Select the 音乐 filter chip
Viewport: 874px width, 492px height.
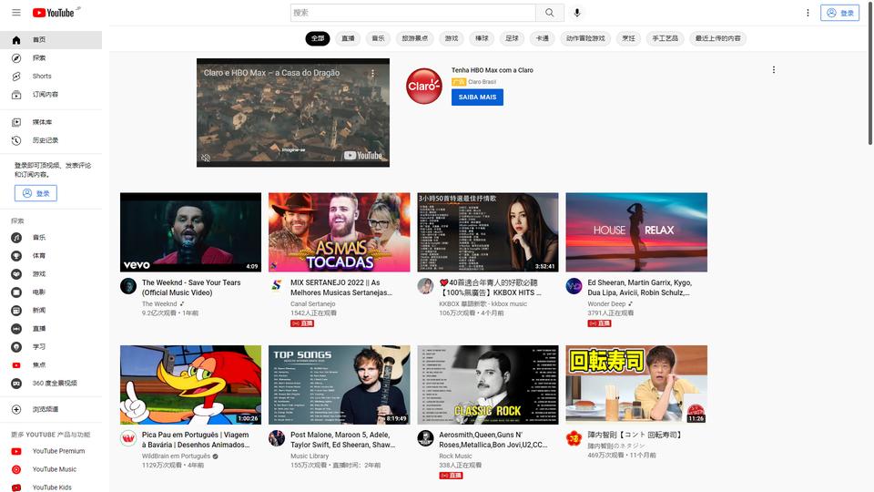tap(378, 38)
